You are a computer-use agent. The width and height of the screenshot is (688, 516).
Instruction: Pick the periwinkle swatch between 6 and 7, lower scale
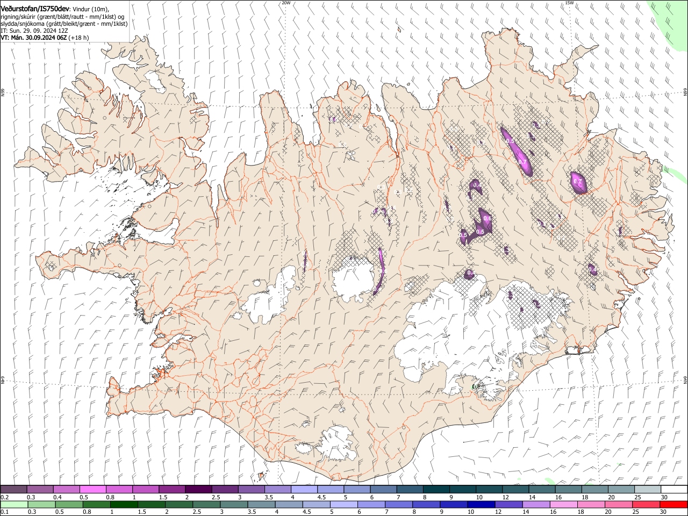[x=371, y=504]
